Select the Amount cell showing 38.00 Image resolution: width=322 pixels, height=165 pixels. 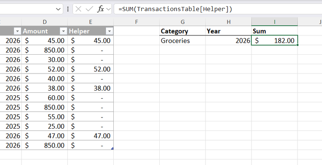(x=45, y=88)
